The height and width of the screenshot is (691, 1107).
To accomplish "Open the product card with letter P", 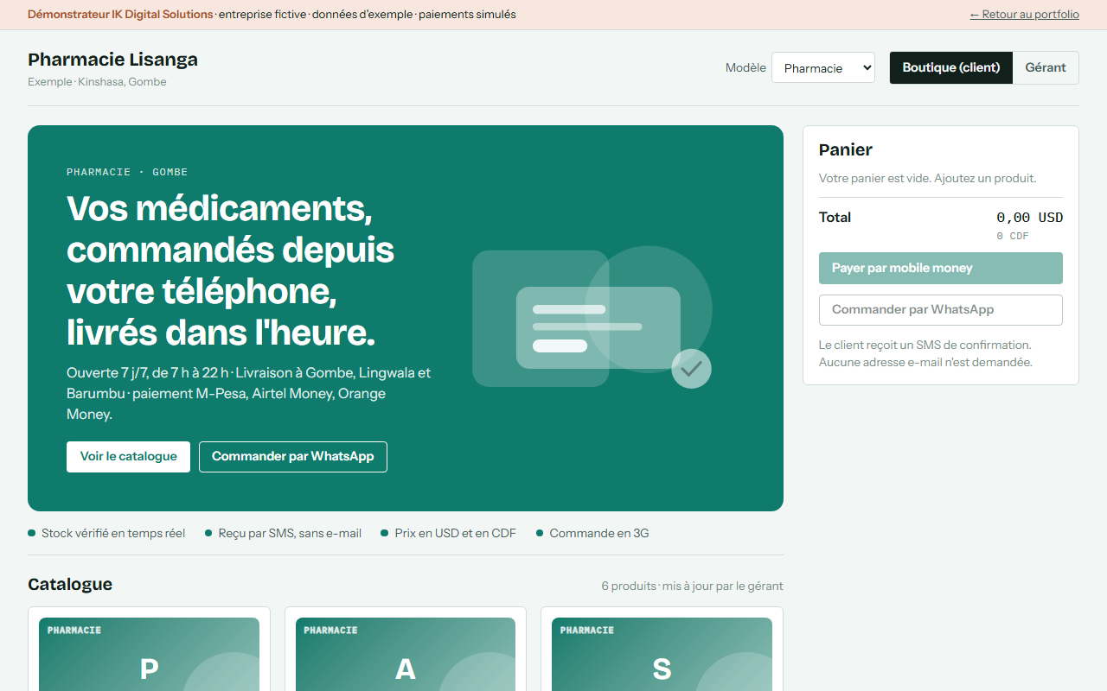I will (149, 649).
